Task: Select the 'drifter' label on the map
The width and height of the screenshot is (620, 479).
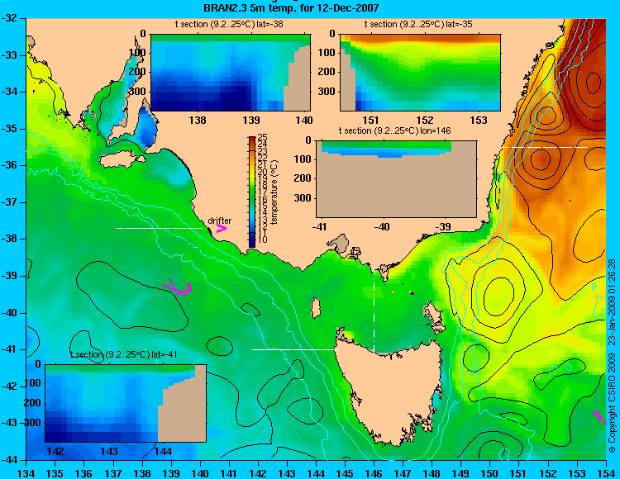Action: coord(219,221)
